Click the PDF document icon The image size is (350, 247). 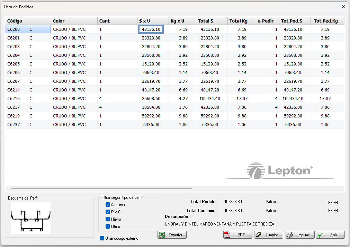[227, 235]
